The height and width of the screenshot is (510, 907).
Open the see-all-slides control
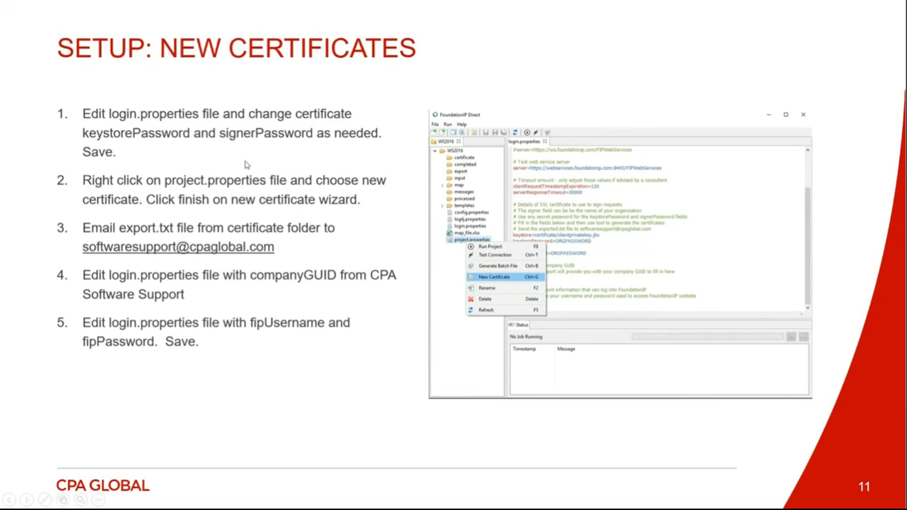pyautogui.click(x=63, y=500)
